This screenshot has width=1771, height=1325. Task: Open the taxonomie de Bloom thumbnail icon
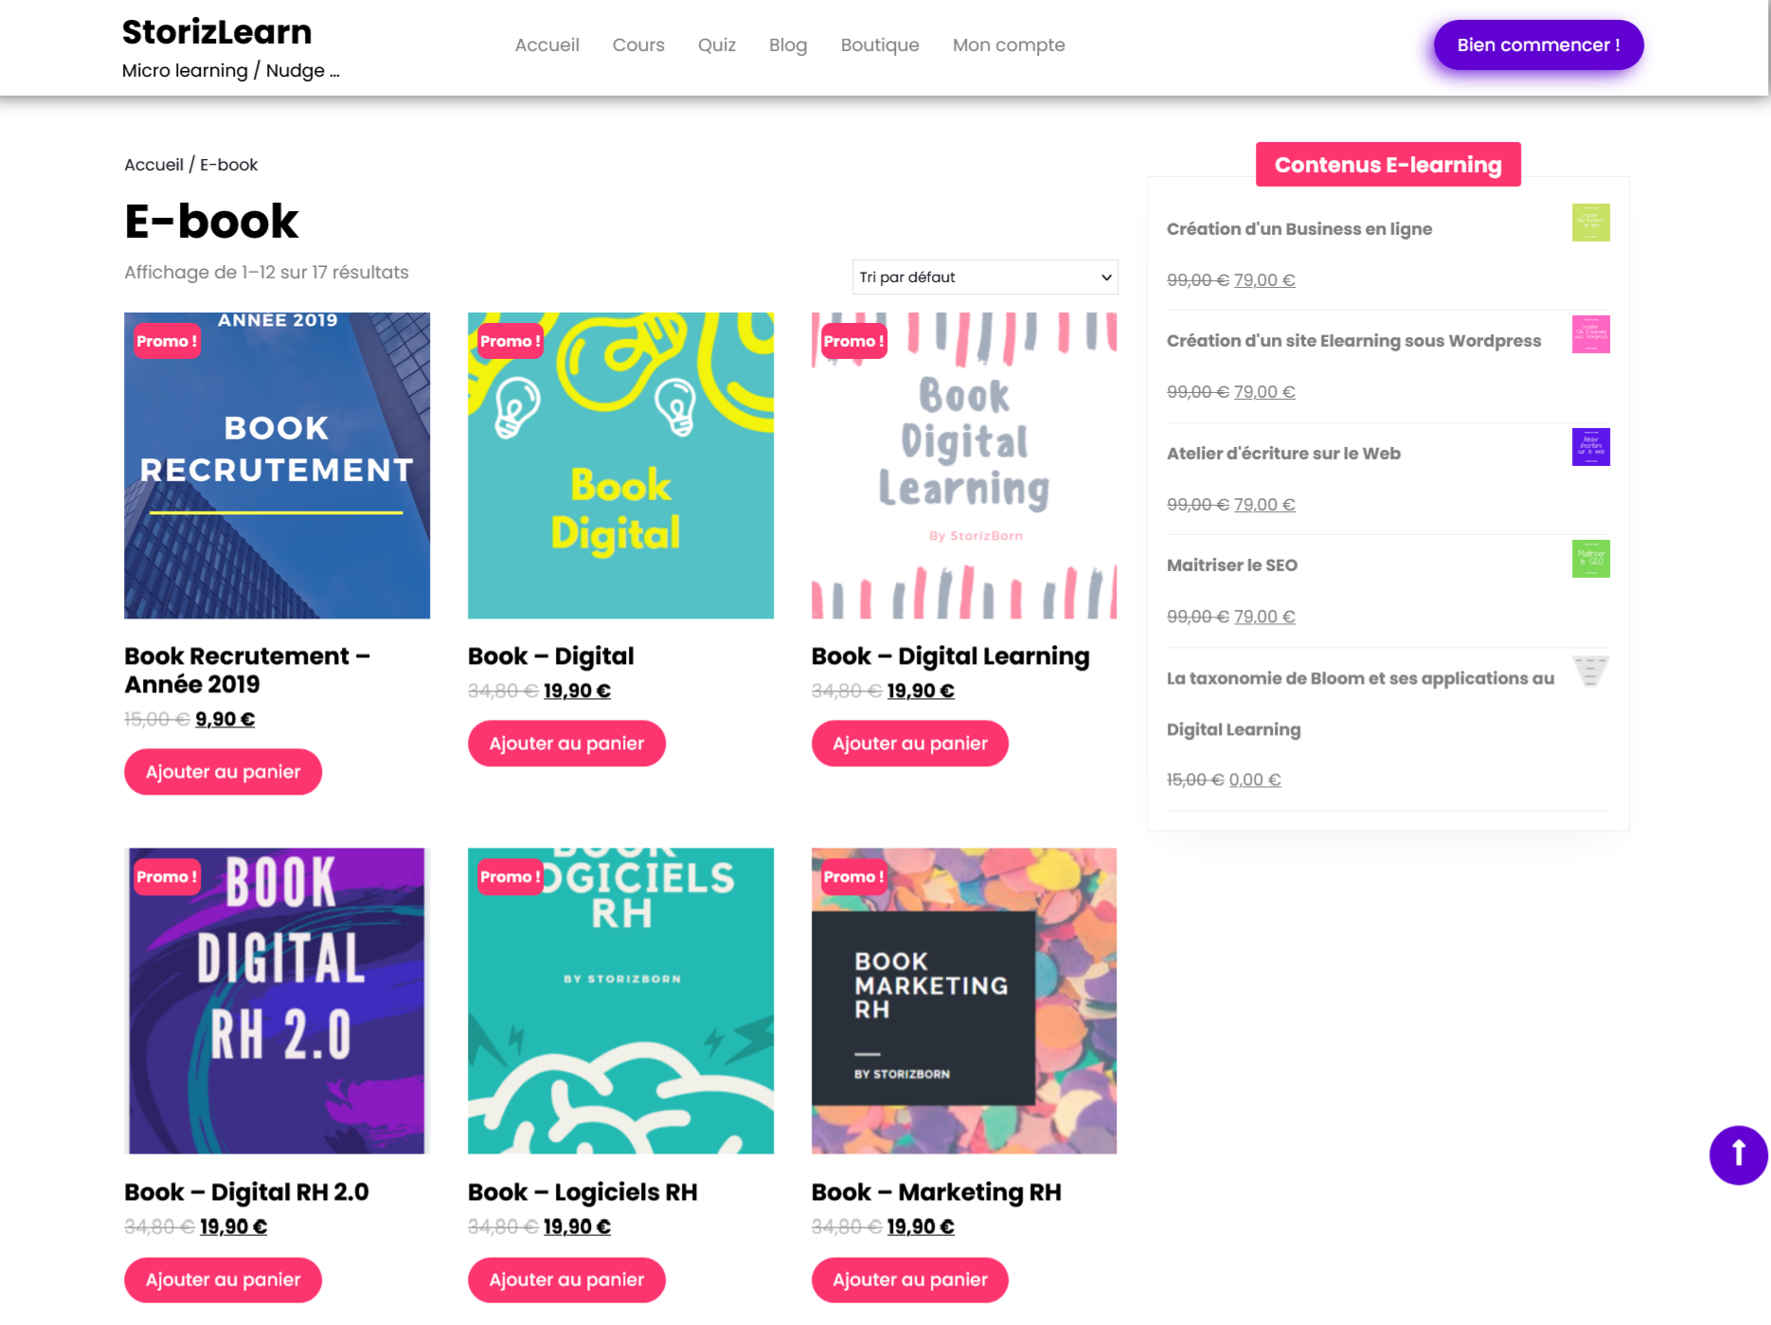click(1590, 671)
